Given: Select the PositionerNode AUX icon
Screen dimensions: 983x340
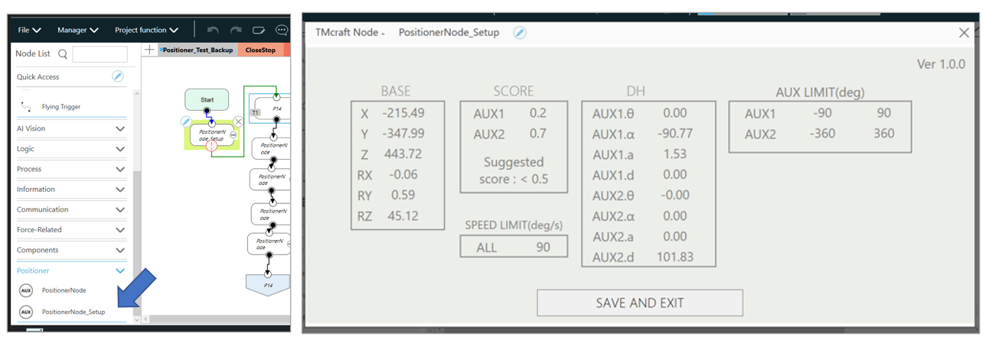Looking at the screenshot, I should (26, 290).
